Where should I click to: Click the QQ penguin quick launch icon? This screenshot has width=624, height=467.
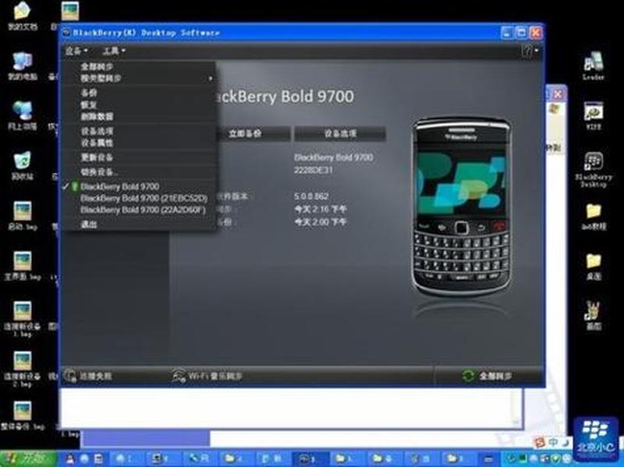70,459
